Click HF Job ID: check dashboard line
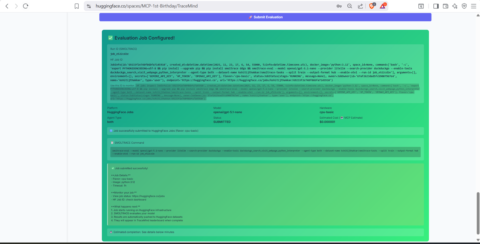 tap(129, 200)
